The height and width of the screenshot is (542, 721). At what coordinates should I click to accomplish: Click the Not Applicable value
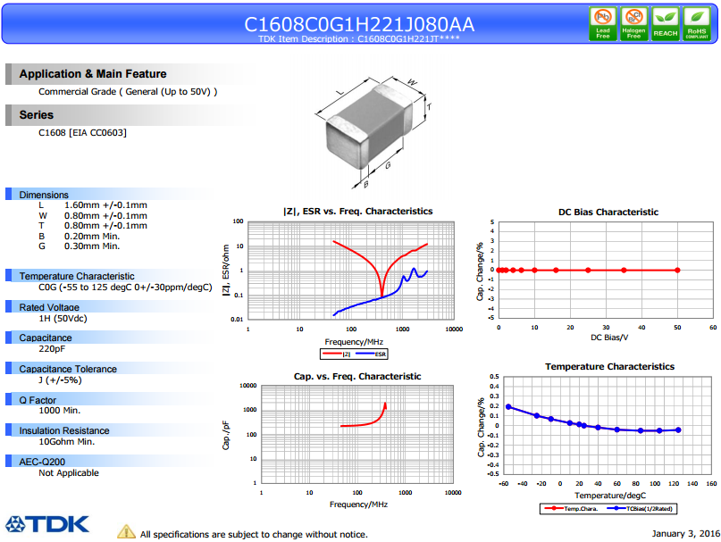69,473
